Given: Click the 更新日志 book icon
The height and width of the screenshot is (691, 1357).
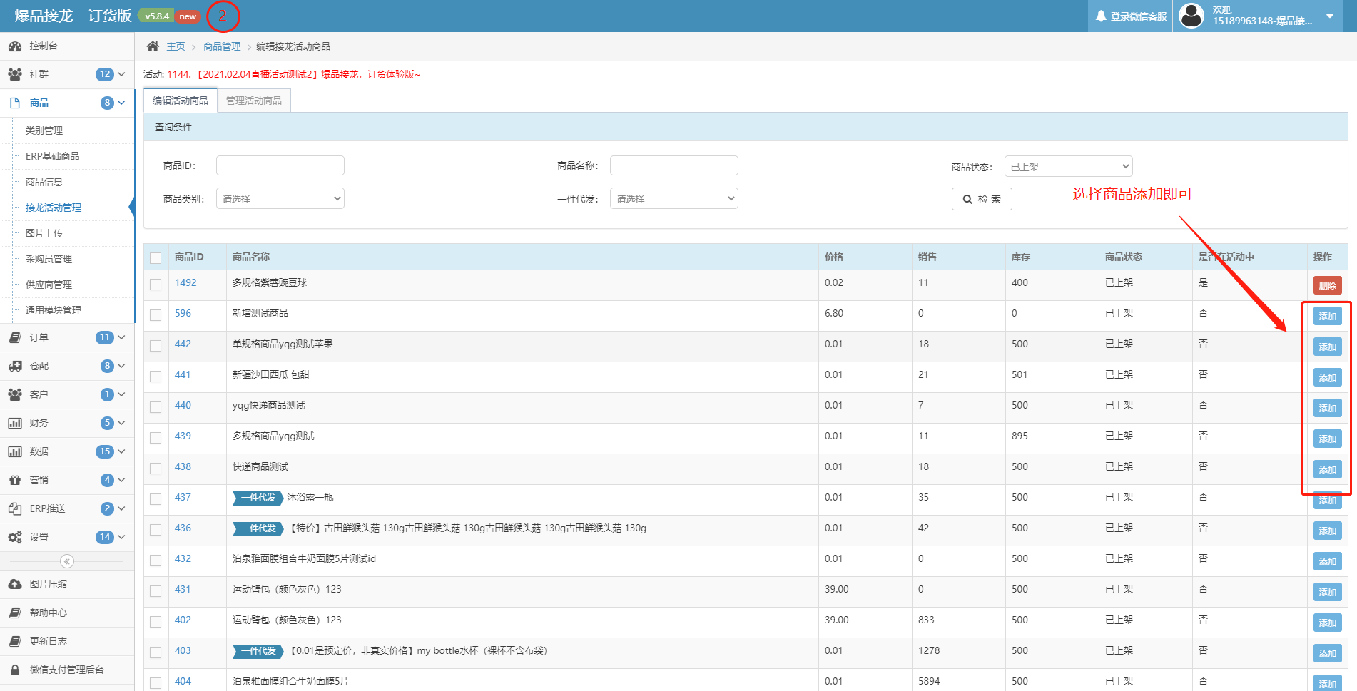Looking at the screenshot, I should (x=15, y=641).
